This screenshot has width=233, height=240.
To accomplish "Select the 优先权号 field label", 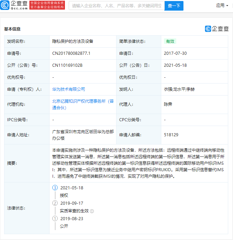I will (16, 77).
